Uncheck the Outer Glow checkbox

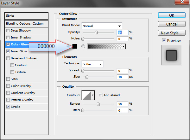click(8, 44)
